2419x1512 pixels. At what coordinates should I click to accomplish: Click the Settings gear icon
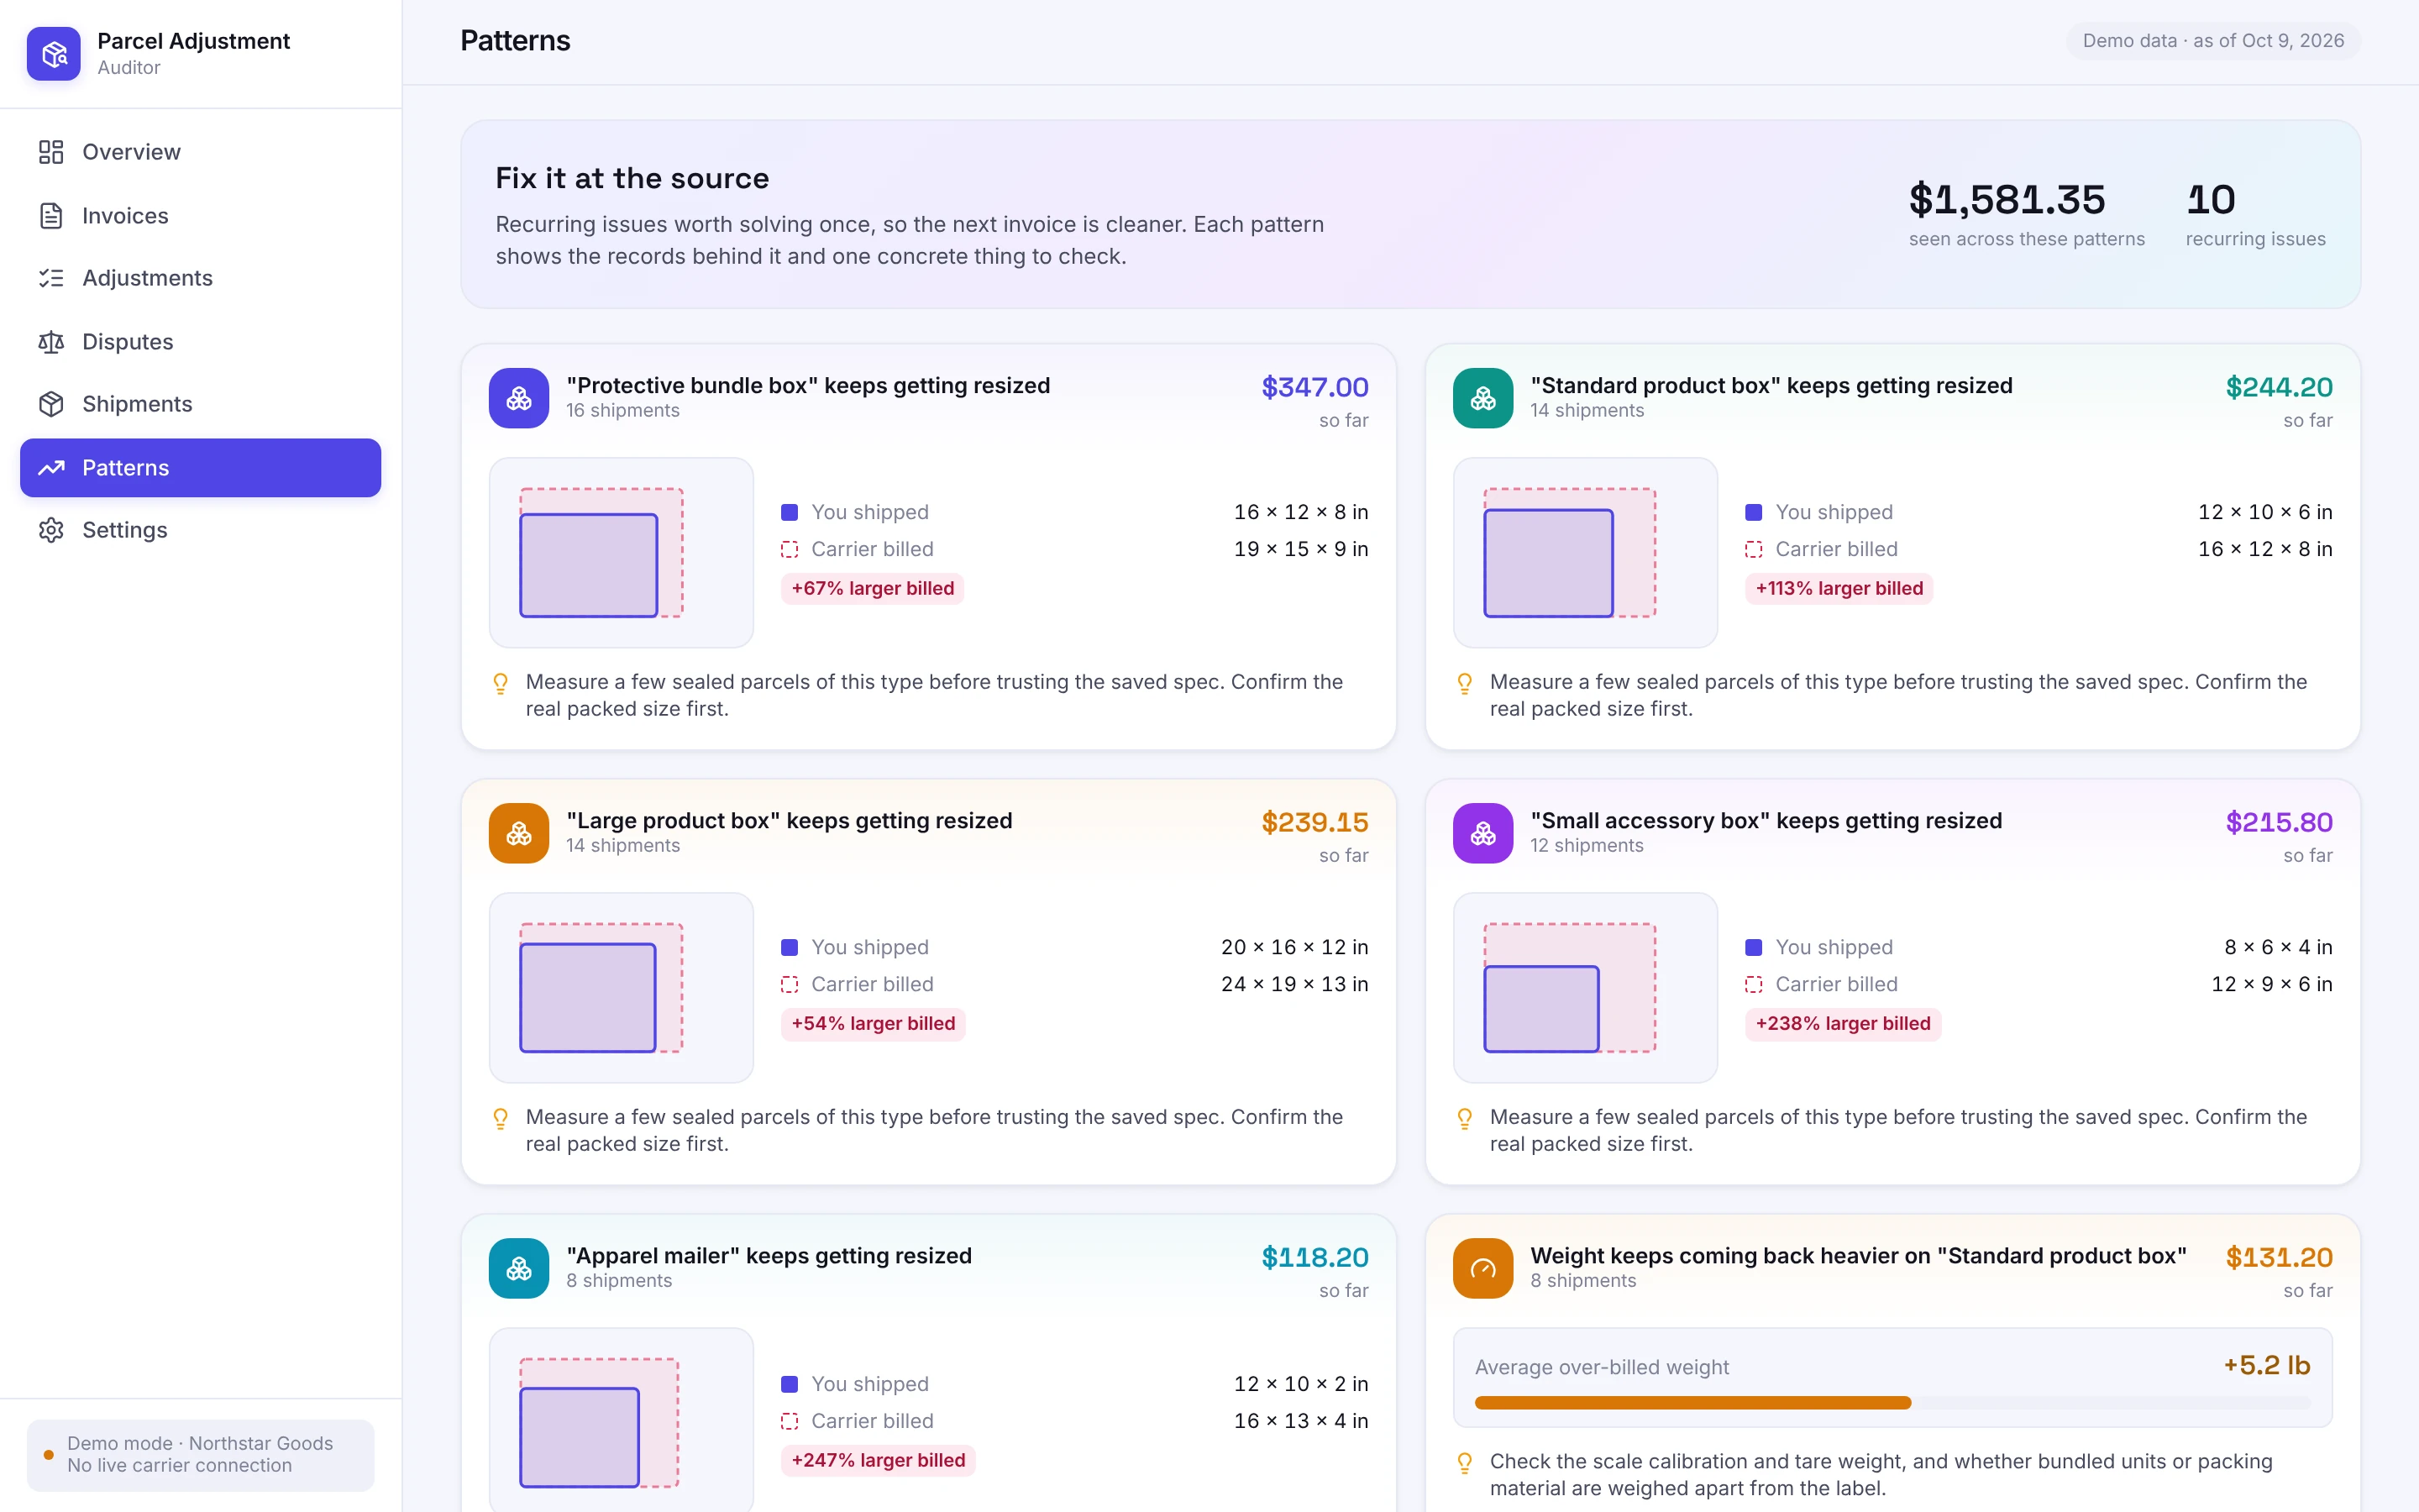pos(51,530)
